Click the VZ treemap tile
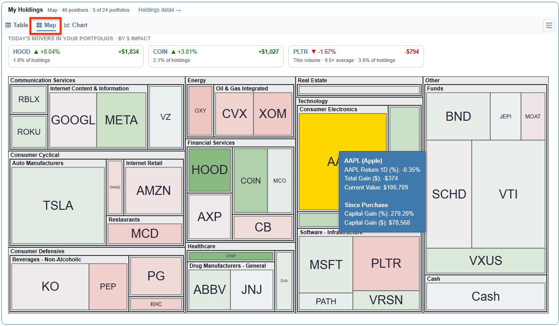This screenshot has width=559, height=326. click(165, 117)
